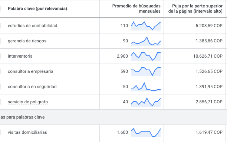Click the gerencia de riesgos trend chart

point(146,41)
